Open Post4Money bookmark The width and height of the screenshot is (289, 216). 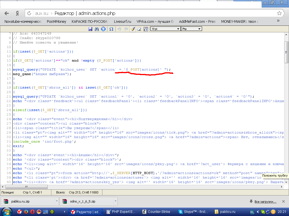coord(56,21)
